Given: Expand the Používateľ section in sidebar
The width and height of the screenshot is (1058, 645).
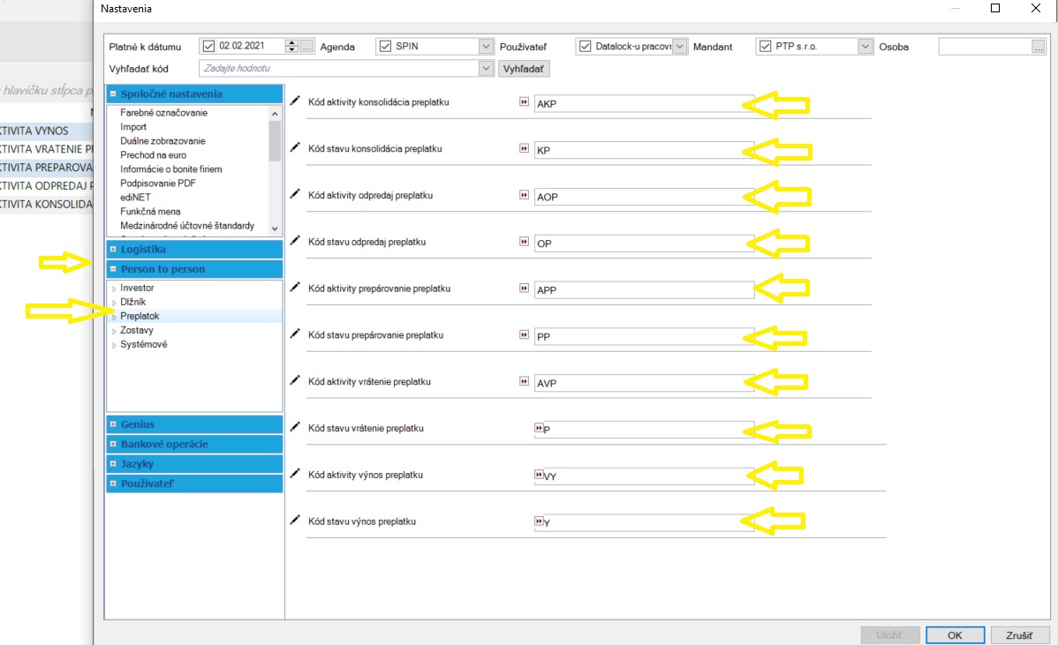Looking at the screenshot, I should coord(113,484).
